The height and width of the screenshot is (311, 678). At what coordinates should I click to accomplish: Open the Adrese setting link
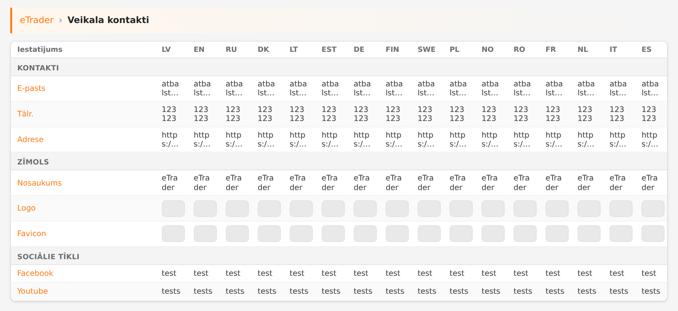click(x=30, y=140)
